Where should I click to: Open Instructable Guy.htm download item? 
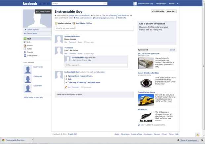pyautogui.click(x=16, y=140)
